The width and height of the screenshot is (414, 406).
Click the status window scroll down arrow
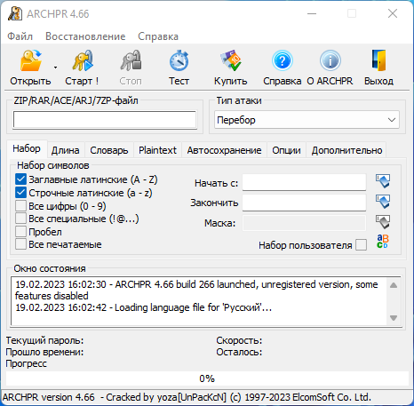[x=394, y=318]
